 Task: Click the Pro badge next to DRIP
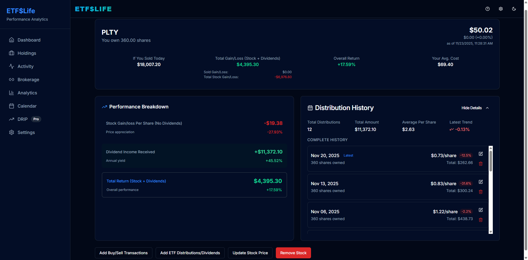tap(36, 119)
